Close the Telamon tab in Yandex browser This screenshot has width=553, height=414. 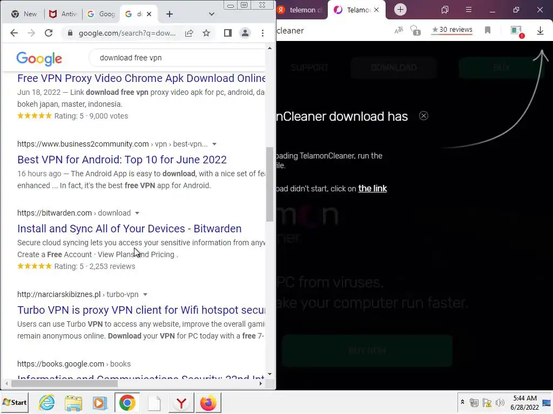click(x=376, y=10)
